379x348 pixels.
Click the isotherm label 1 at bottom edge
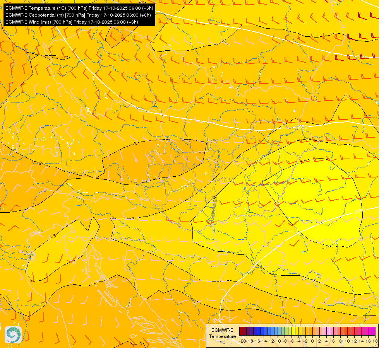pyautogui.click(x=141, y=343)
